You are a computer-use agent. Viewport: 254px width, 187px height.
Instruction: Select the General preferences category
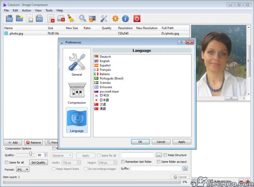pyautogui.click(x=77, y=65)
